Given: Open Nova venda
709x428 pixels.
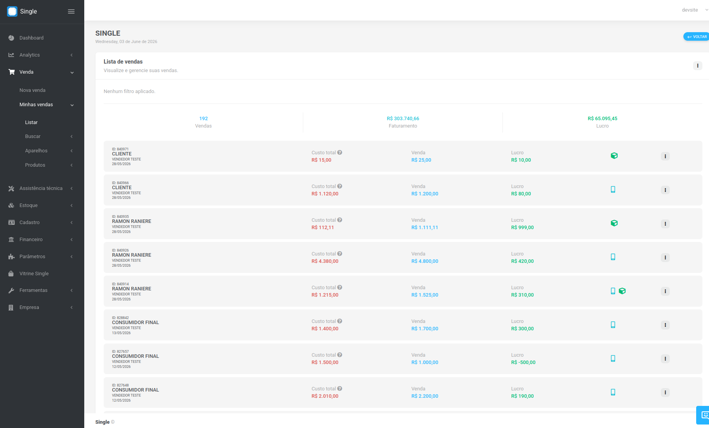Looking at the screenshot, I should pos(33,90).
